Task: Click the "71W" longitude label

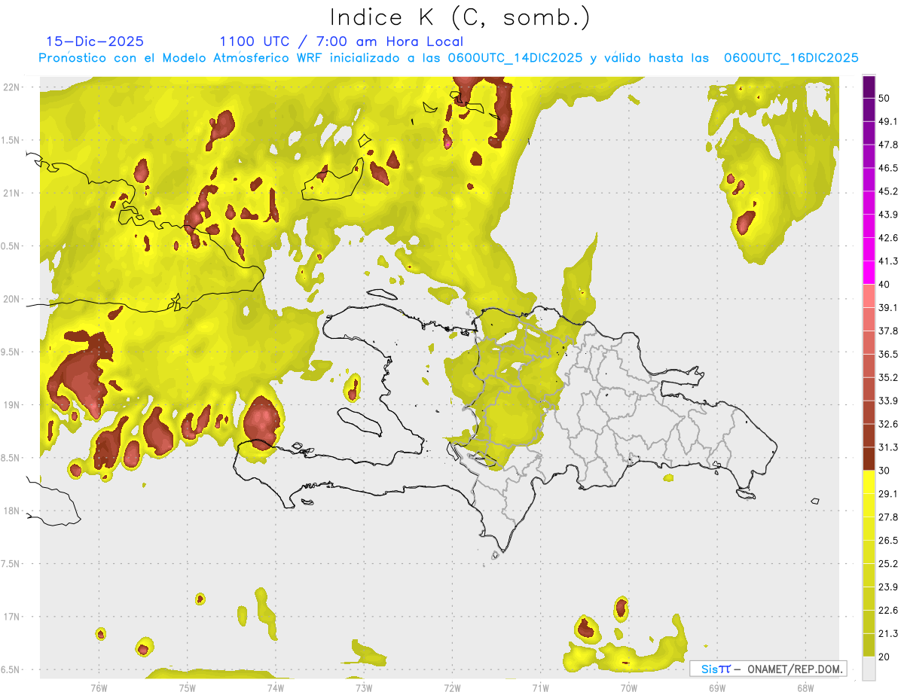Action: tap(540, 688)
